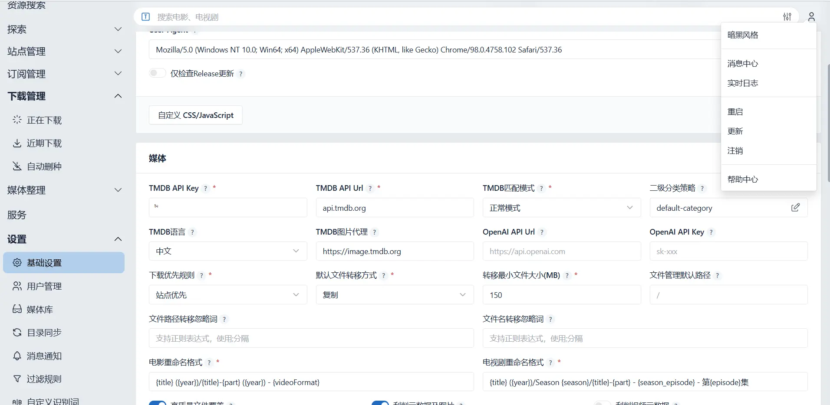830x405 pixels.
Task: Click the 自动删种 icon
Action: click(17, 166)
